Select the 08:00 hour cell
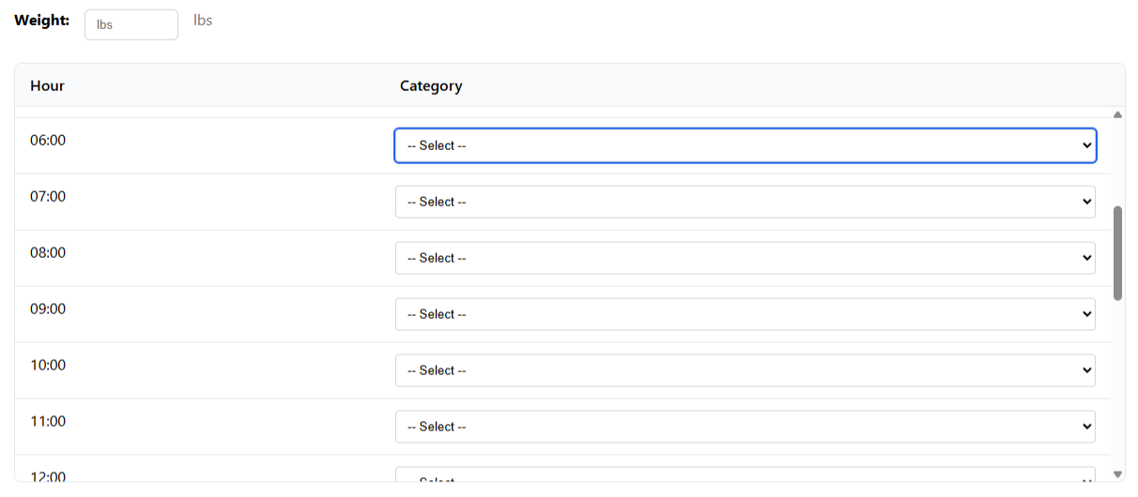Image resolution: width=1138 pixels, height=497 pixels. click(48, 253)
